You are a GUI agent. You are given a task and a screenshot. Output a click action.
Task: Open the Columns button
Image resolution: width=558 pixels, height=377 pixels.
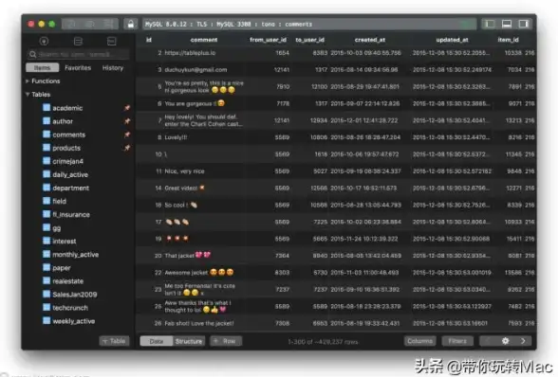coord(419,341)
